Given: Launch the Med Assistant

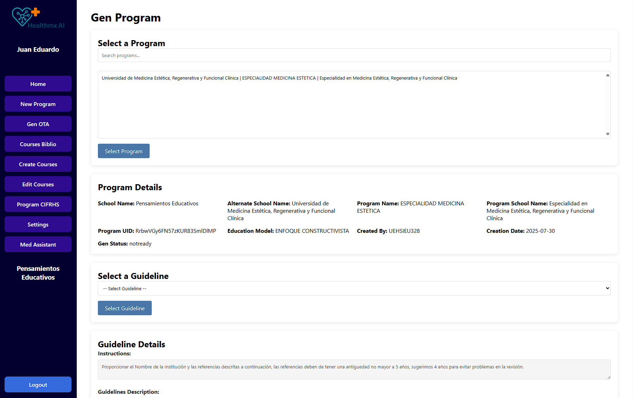Looking at the screenshot, I should [38, 244].
